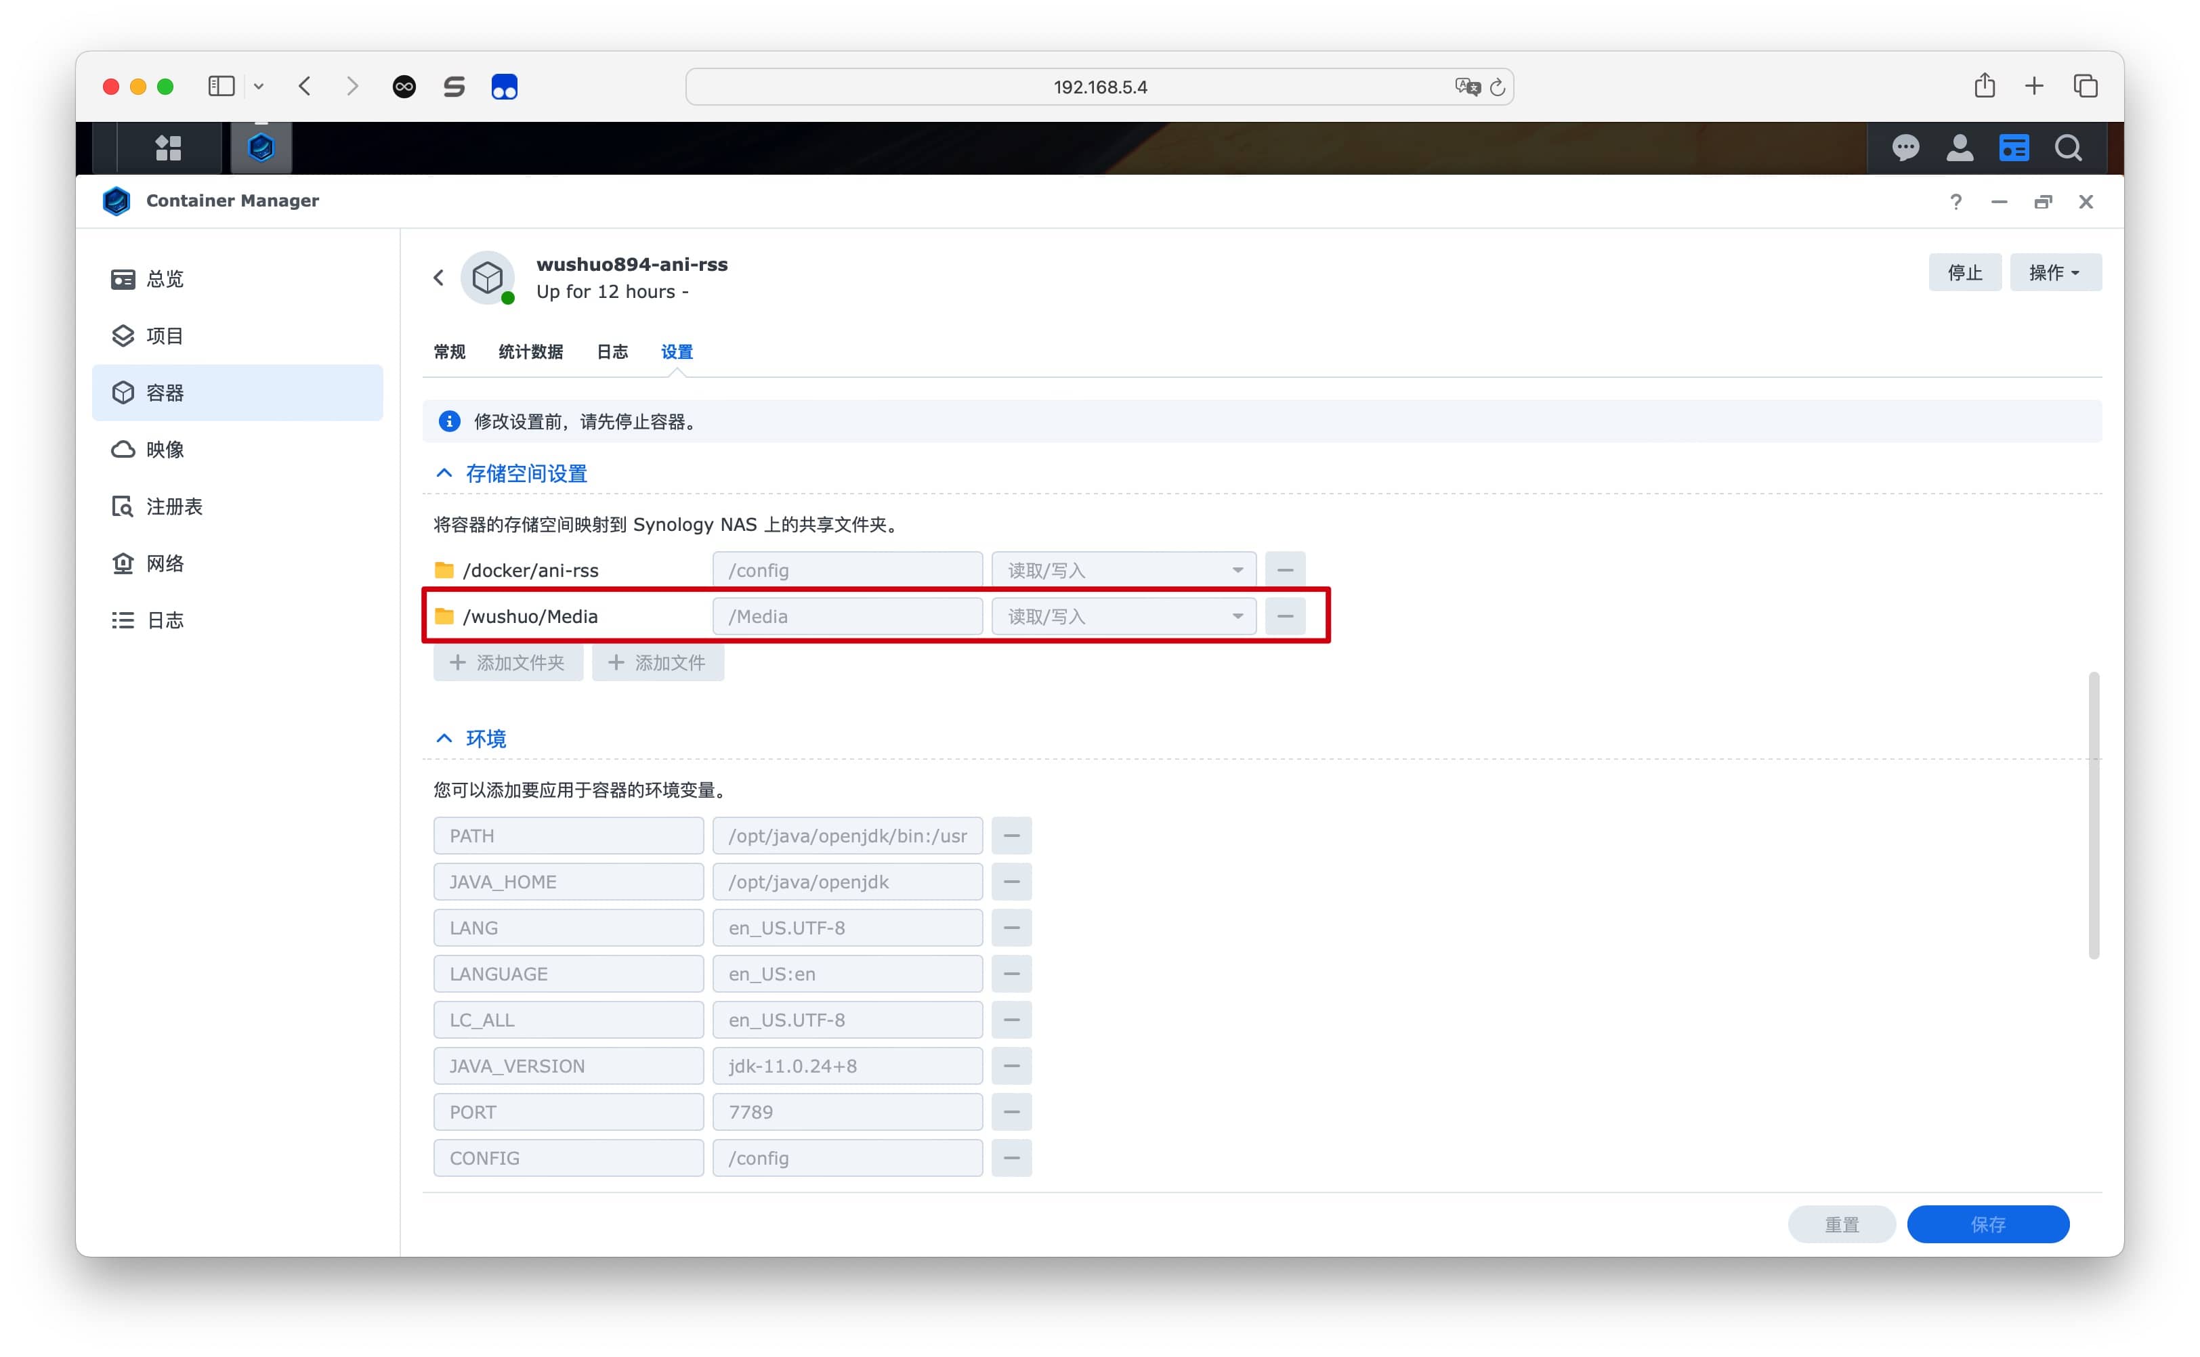Go back to the container list arrow
The image size is (2200, 1357).
click(x=439, y=278)
